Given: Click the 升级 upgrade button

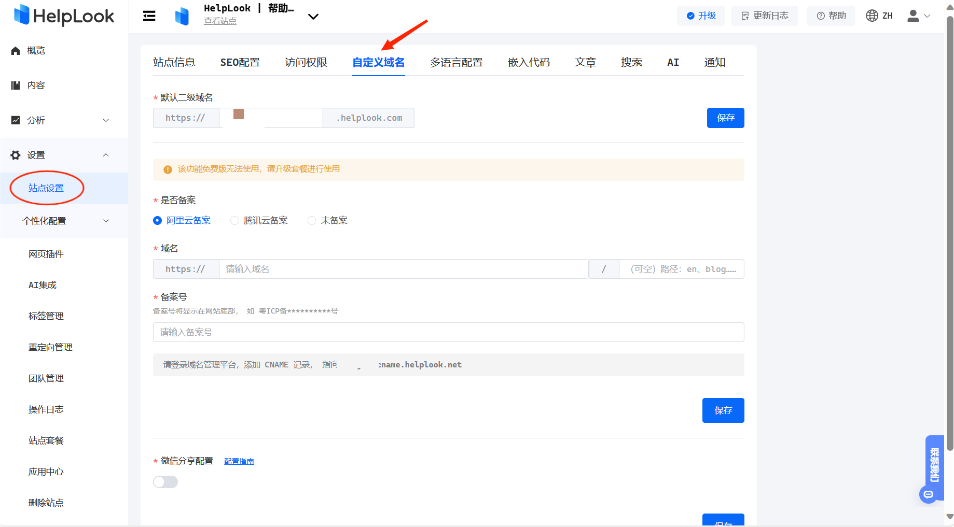Looking at the screenshot, I should point(701,16).
